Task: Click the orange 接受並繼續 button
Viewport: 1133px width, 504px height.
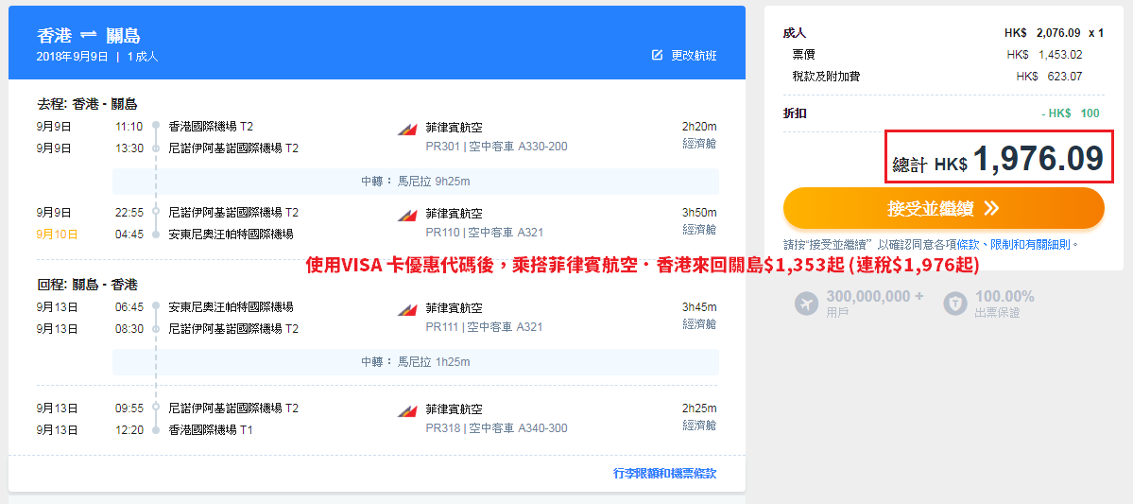Action: point(944,208)
